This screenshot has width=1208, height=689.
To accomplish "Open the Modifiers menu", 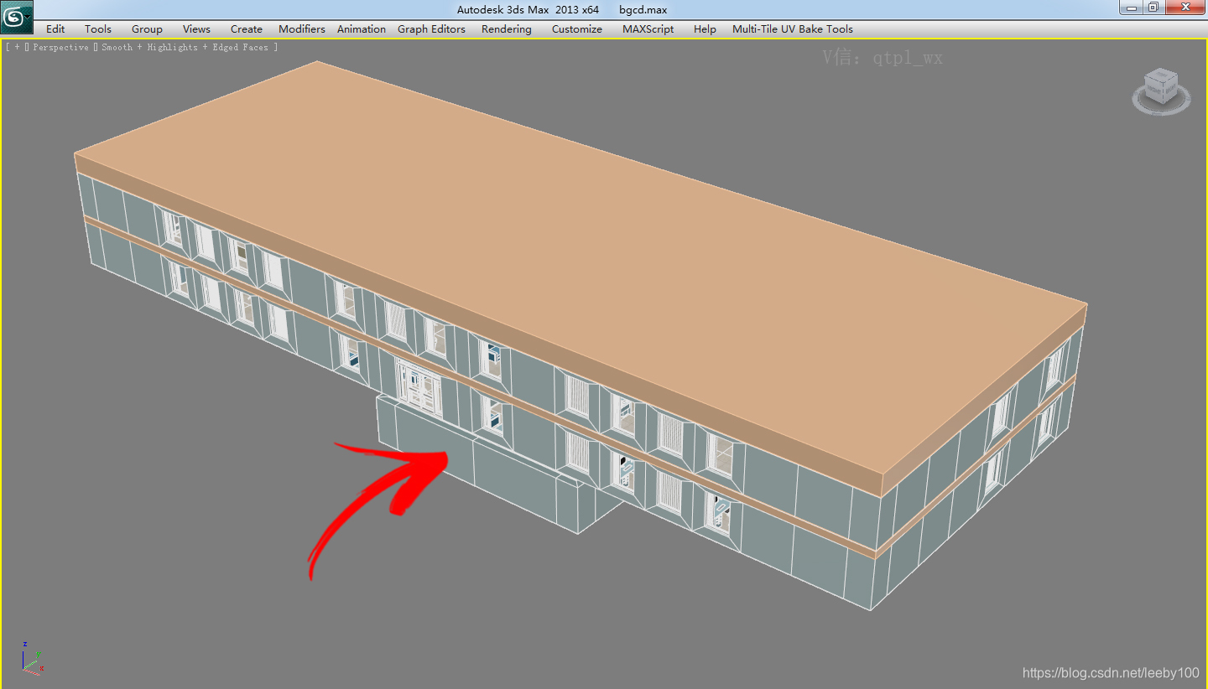I will click(302, 28).
